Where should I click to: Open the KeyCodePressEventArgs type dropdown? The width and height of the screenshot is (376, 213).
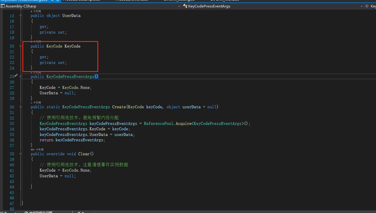point(362,6)
